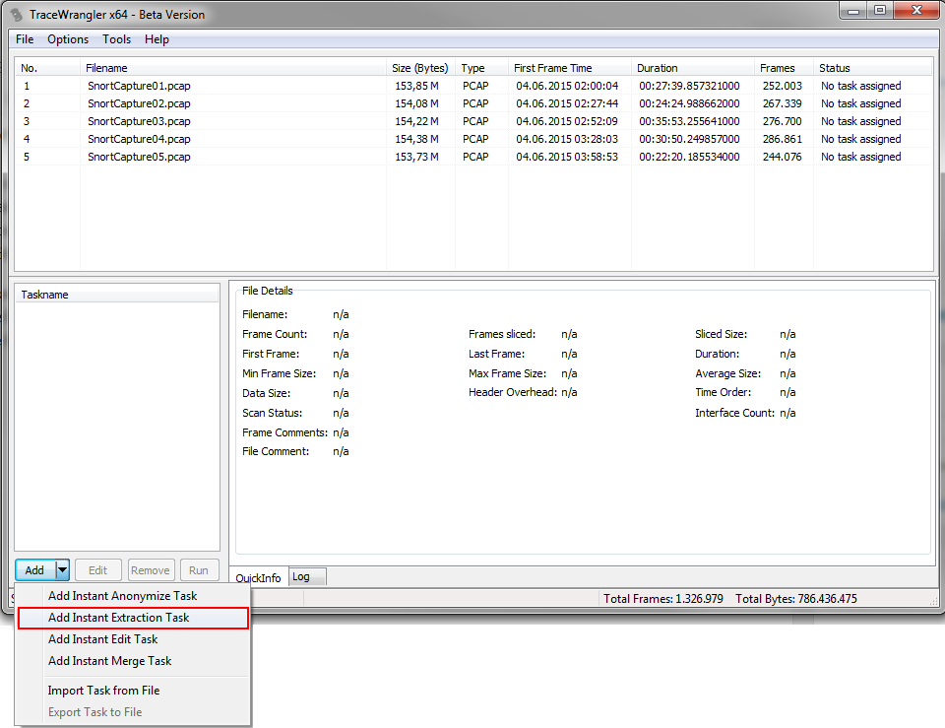Click the Interface Count label
The height and width of the screenshot is (728, 945).
click(x=734, y=413)
